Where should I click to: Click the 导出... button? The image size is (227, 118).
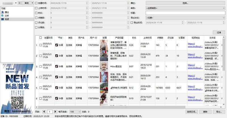tap(219, 112)
